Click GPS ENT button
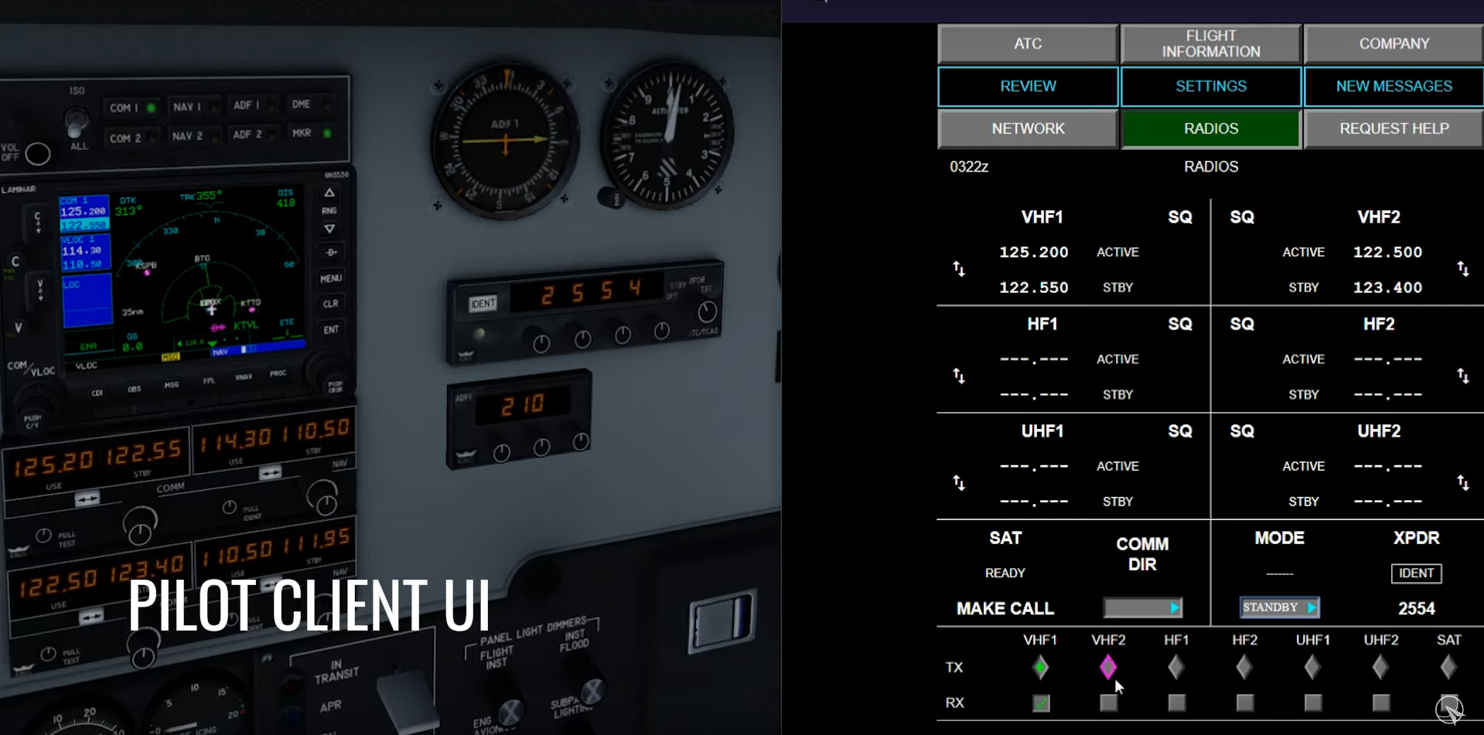Image resolution: width=1484 pixels, height=735 pixels. click(331, 329)
